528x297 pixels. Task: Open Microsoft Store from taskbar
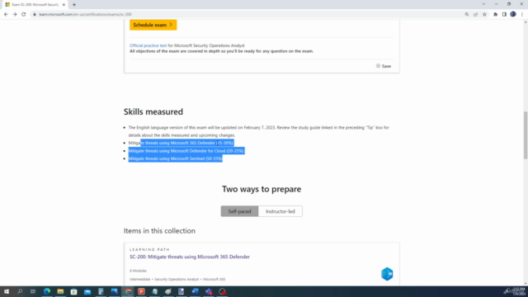(73, 291)
